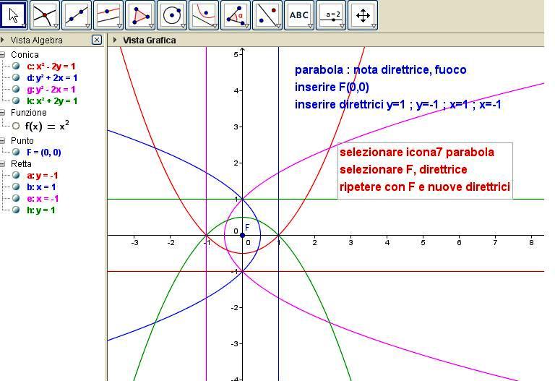Click point F at the origin
This screenshot has width=555, height=381.
coord(243,235)
